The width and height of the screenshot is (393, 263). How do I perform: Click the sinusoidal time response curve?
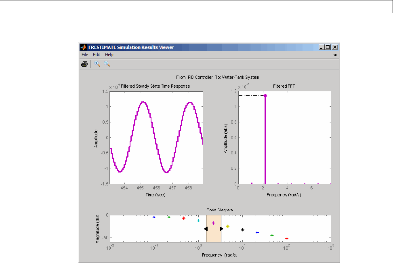pos(156,137)
